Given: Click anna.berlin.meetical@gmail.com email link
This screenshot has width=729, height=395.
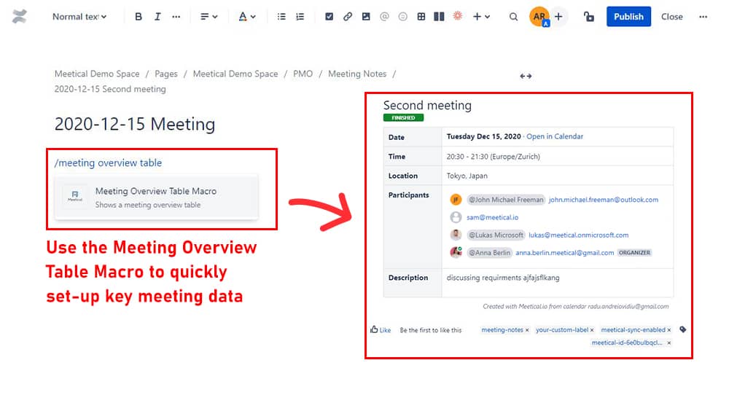Looking at the screenshot, I should pyautogui.click(x=564, y=253).
